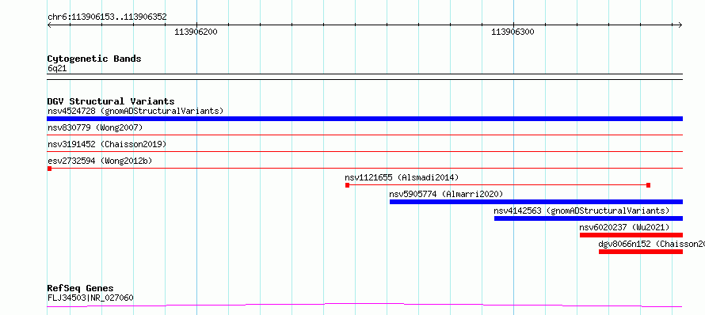Select the nsv5905774 (Almarri2020) label
705x315 pixels.
point(446,194)
